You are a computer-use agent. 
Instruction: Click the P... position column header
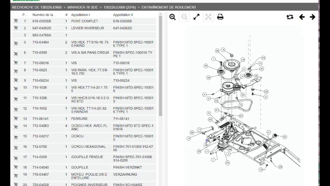coord(25,15)
